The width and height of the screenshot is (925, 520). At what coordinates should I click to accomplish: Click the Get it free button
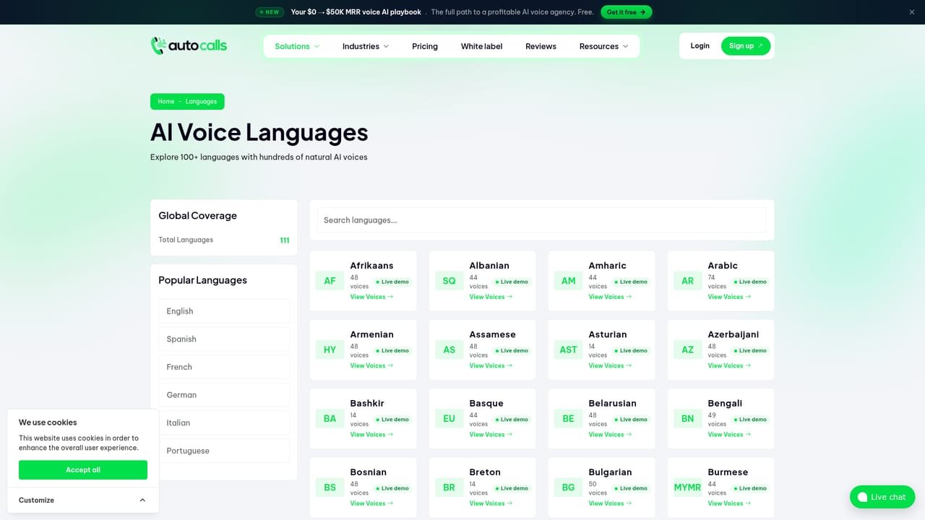click(x=626, y=12)
